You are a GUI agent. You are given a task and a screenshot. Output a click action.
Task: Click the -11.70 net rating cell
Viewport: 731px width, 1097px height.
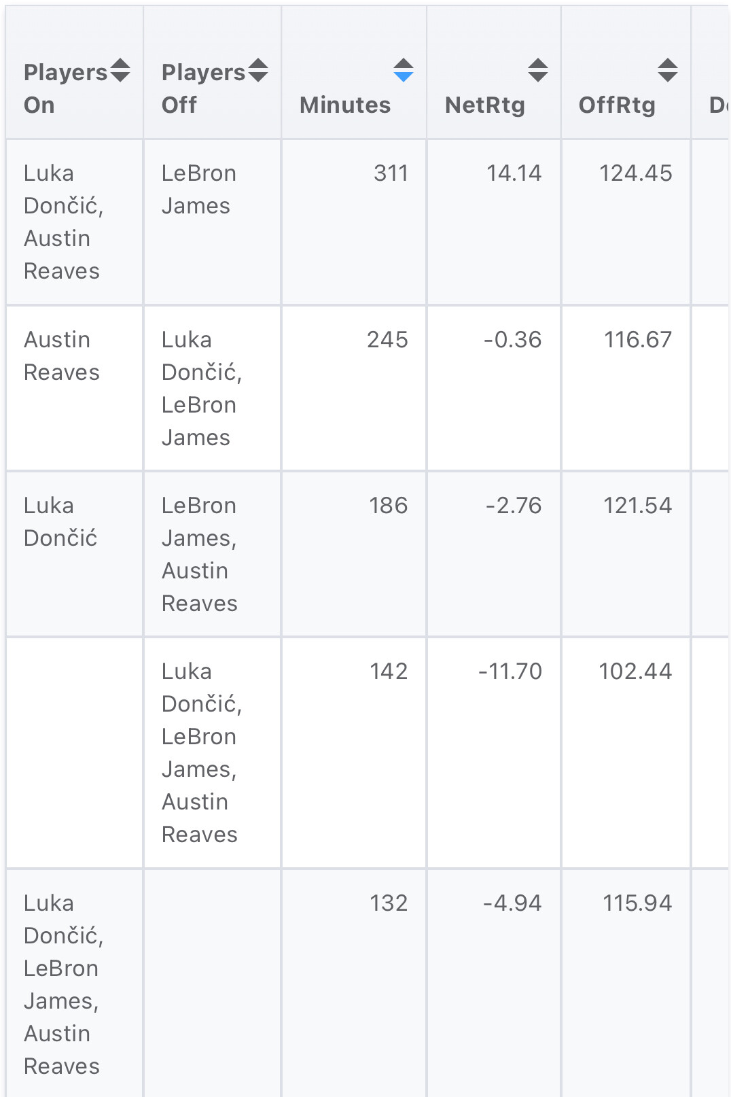point(510,672)
